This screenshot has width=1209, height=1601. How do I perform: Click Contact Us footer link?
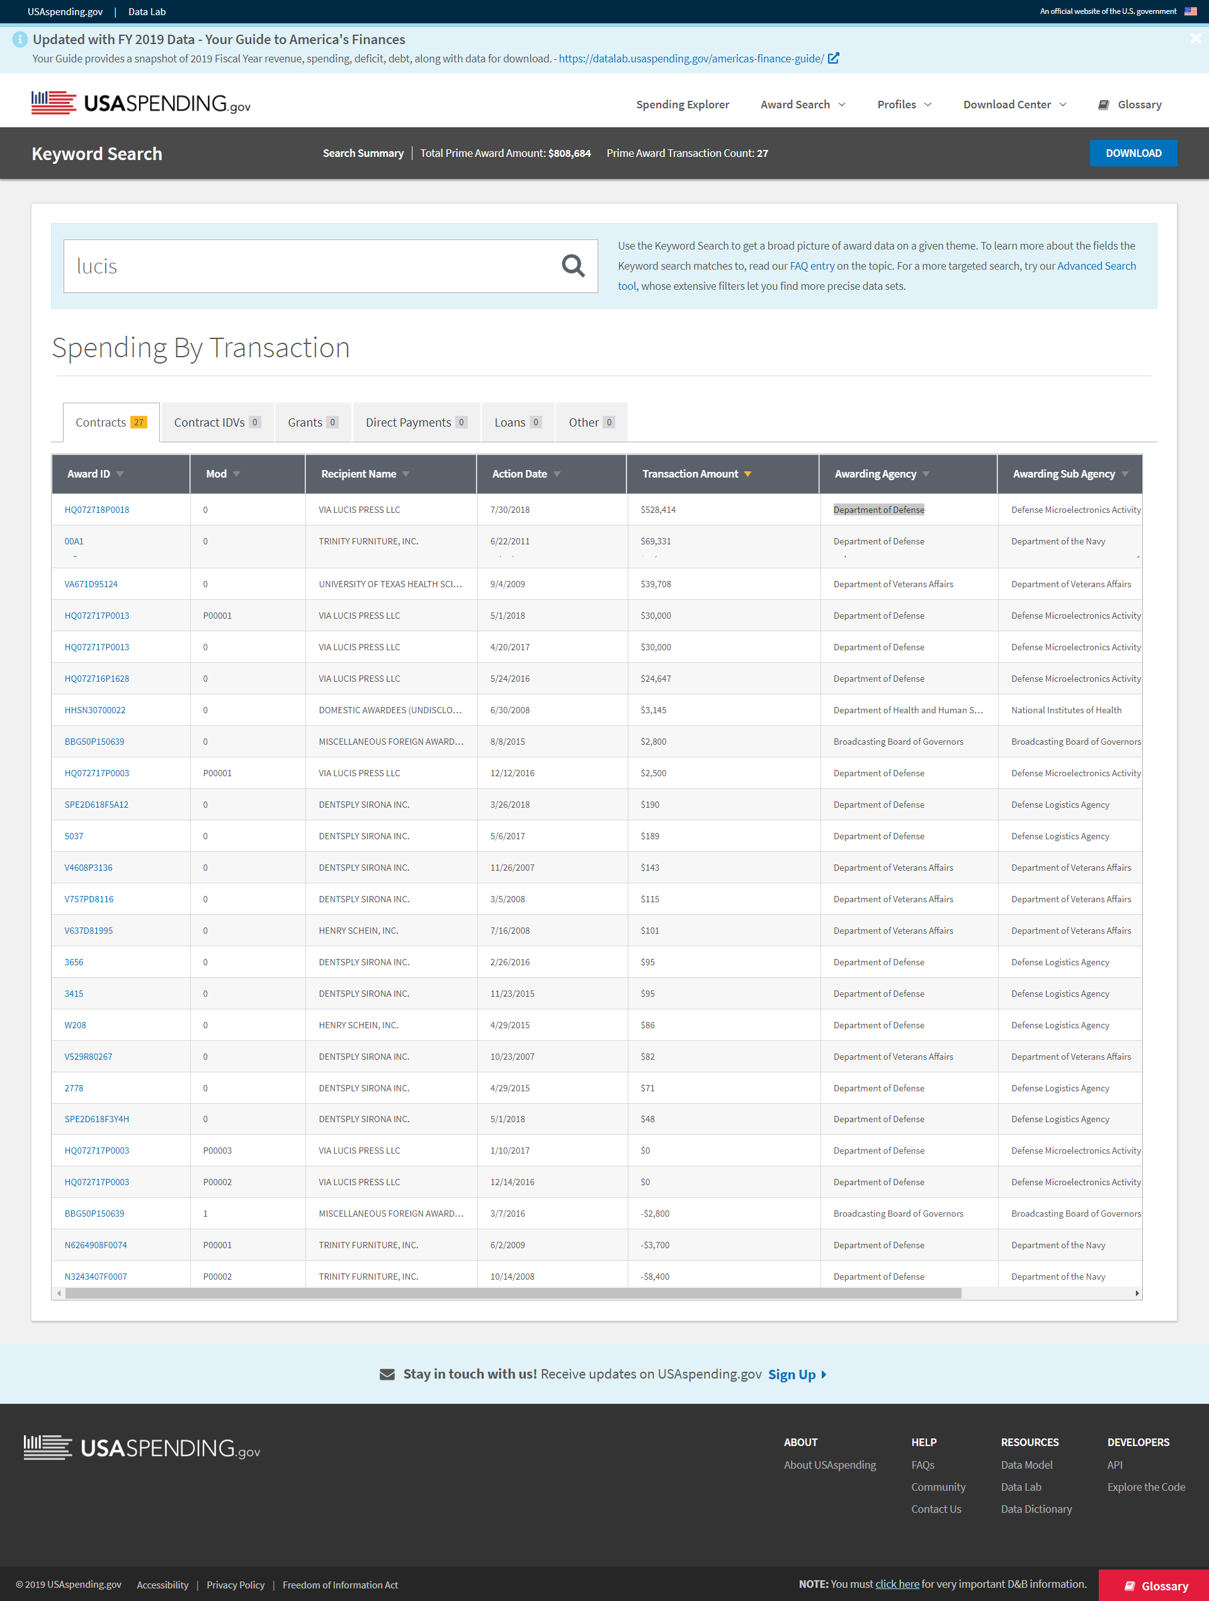pos(936,1508)
